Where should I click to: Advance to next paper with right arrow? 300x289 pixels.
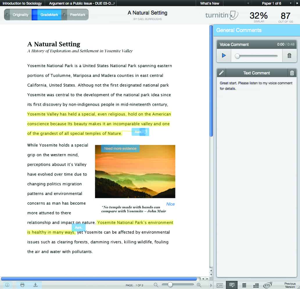[297, 4]
